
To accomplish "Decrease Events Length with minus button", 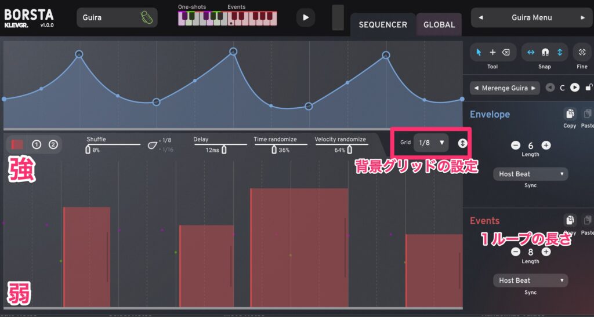I will 515,252.
